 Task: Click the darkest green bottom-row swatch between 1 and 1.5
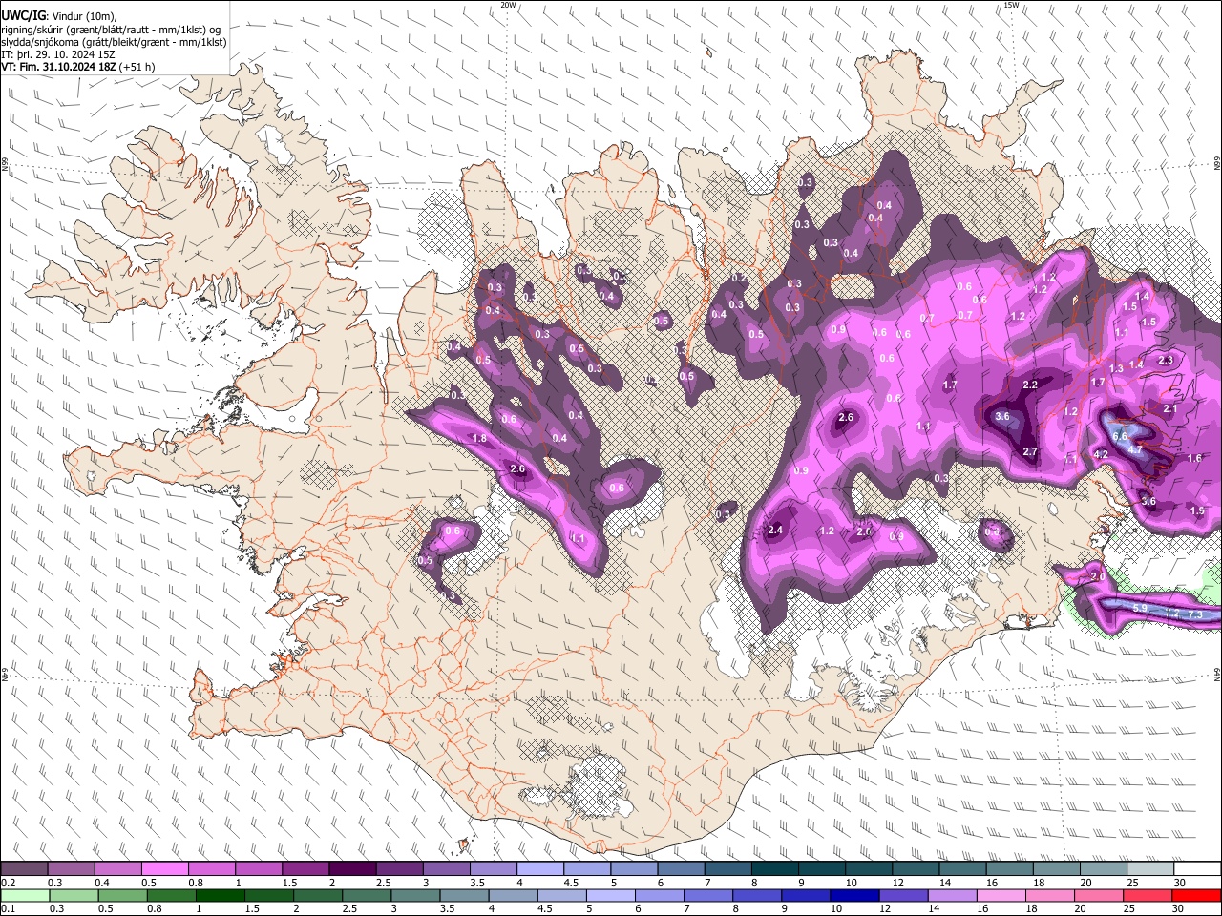coord(221,895)
